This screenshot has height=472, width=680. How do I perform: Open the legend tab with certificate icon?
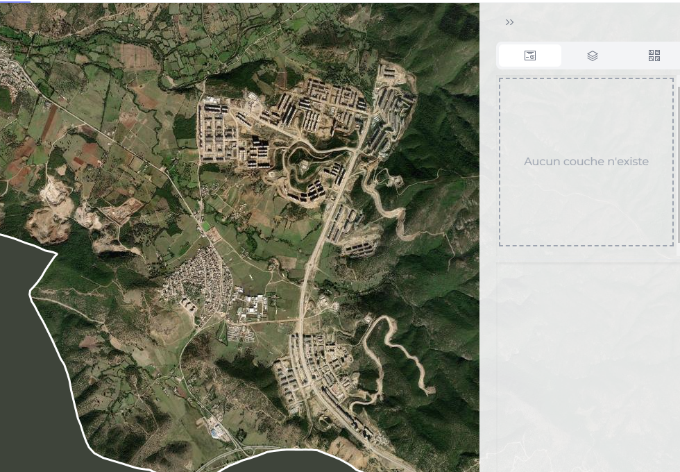pos(530,56)
